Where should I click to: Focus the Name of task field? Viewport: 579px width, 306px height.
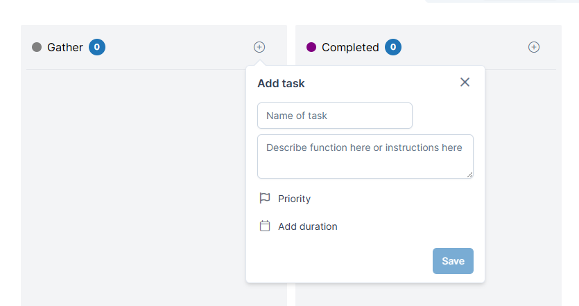334,116
